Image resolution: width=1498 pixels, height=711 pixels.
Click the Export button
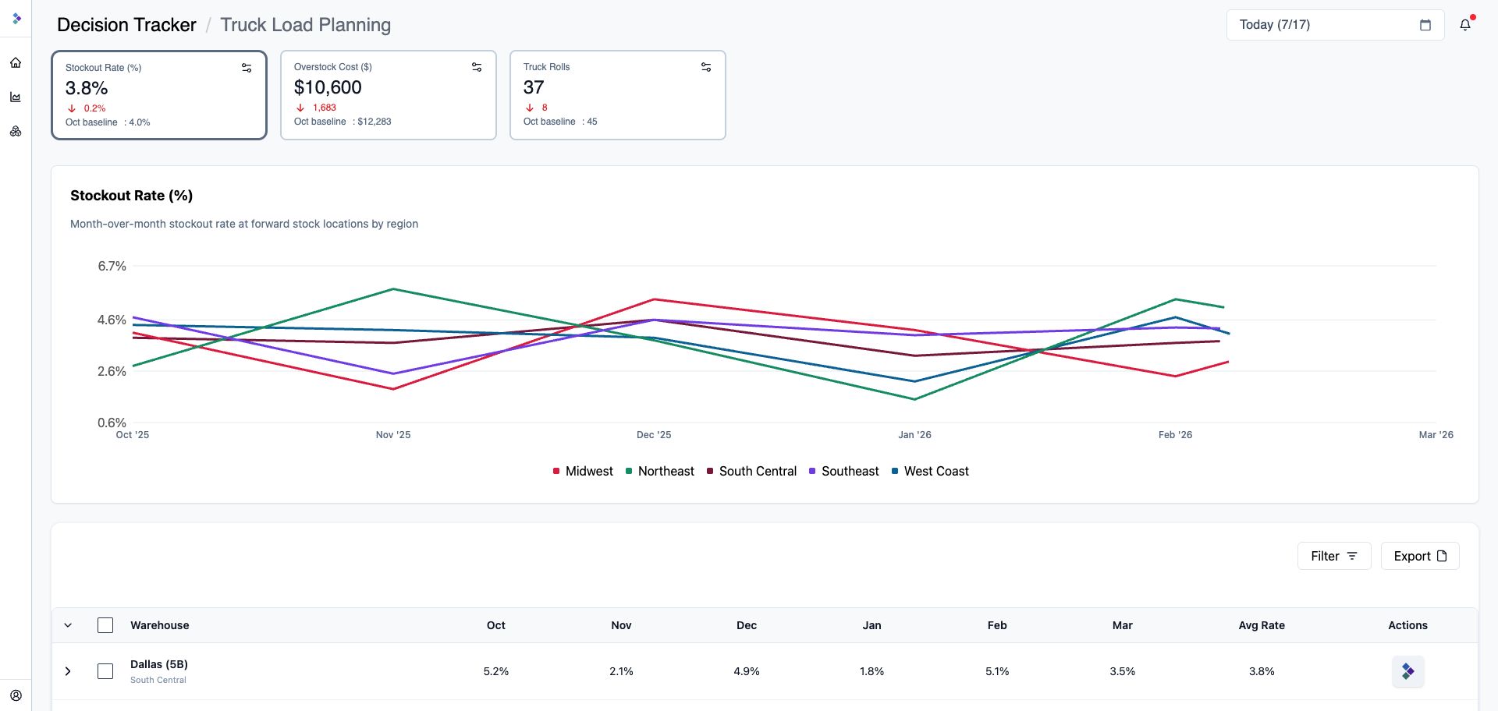(1420, 556)
